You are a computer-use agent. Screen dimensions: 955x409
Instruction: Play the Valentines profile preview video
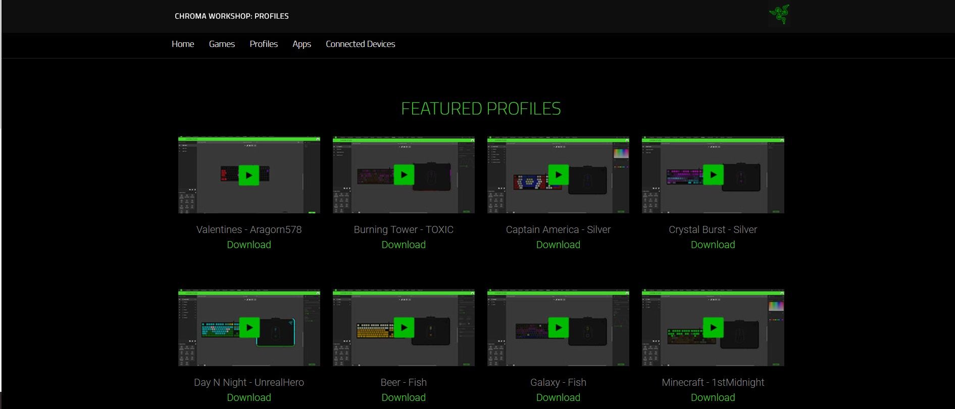pos(249,176)
